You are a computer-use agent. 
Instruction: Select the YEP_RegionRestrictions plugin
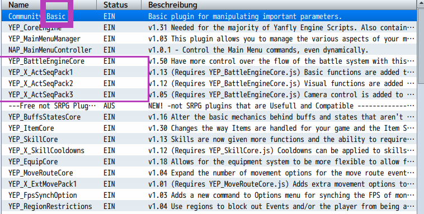point(209,206)
